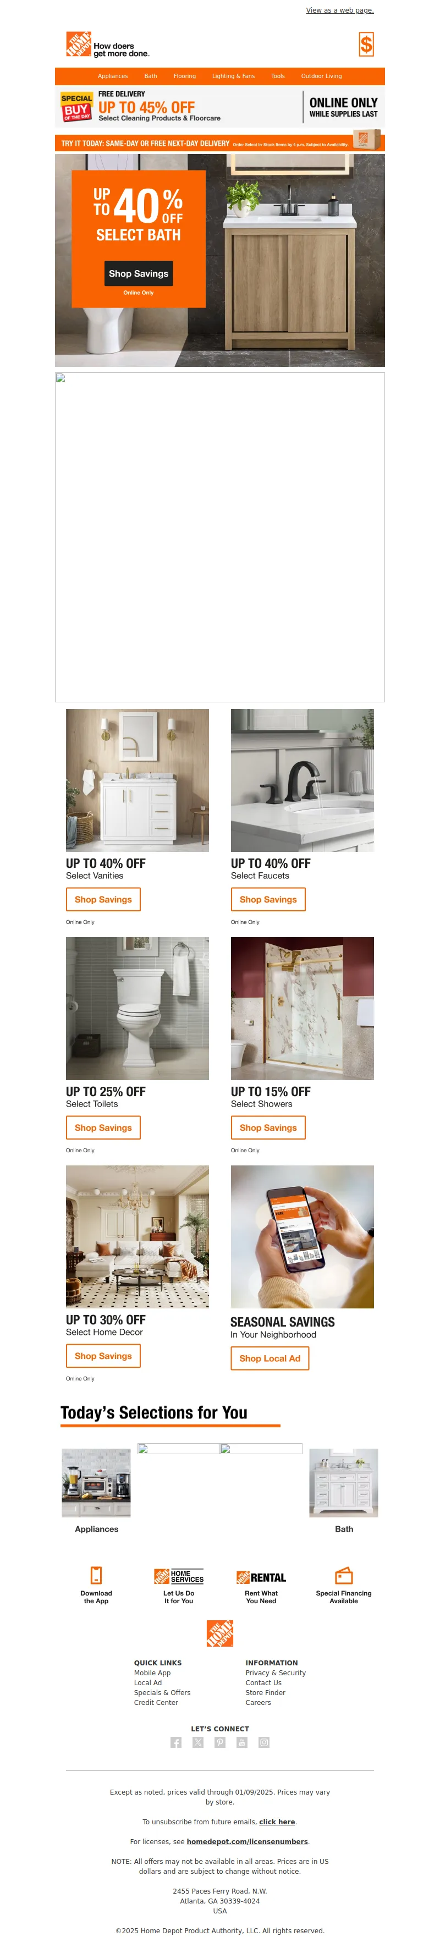Click the unsubscribe click here link

pos(277,1822)
